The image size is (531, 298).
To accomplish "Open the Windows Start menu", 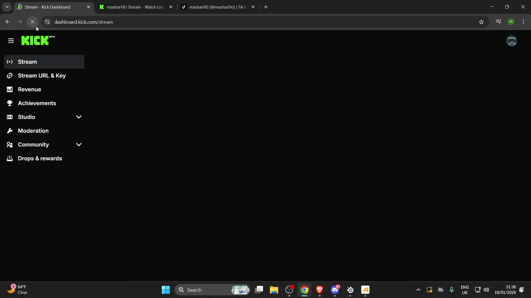I will 166,290.
